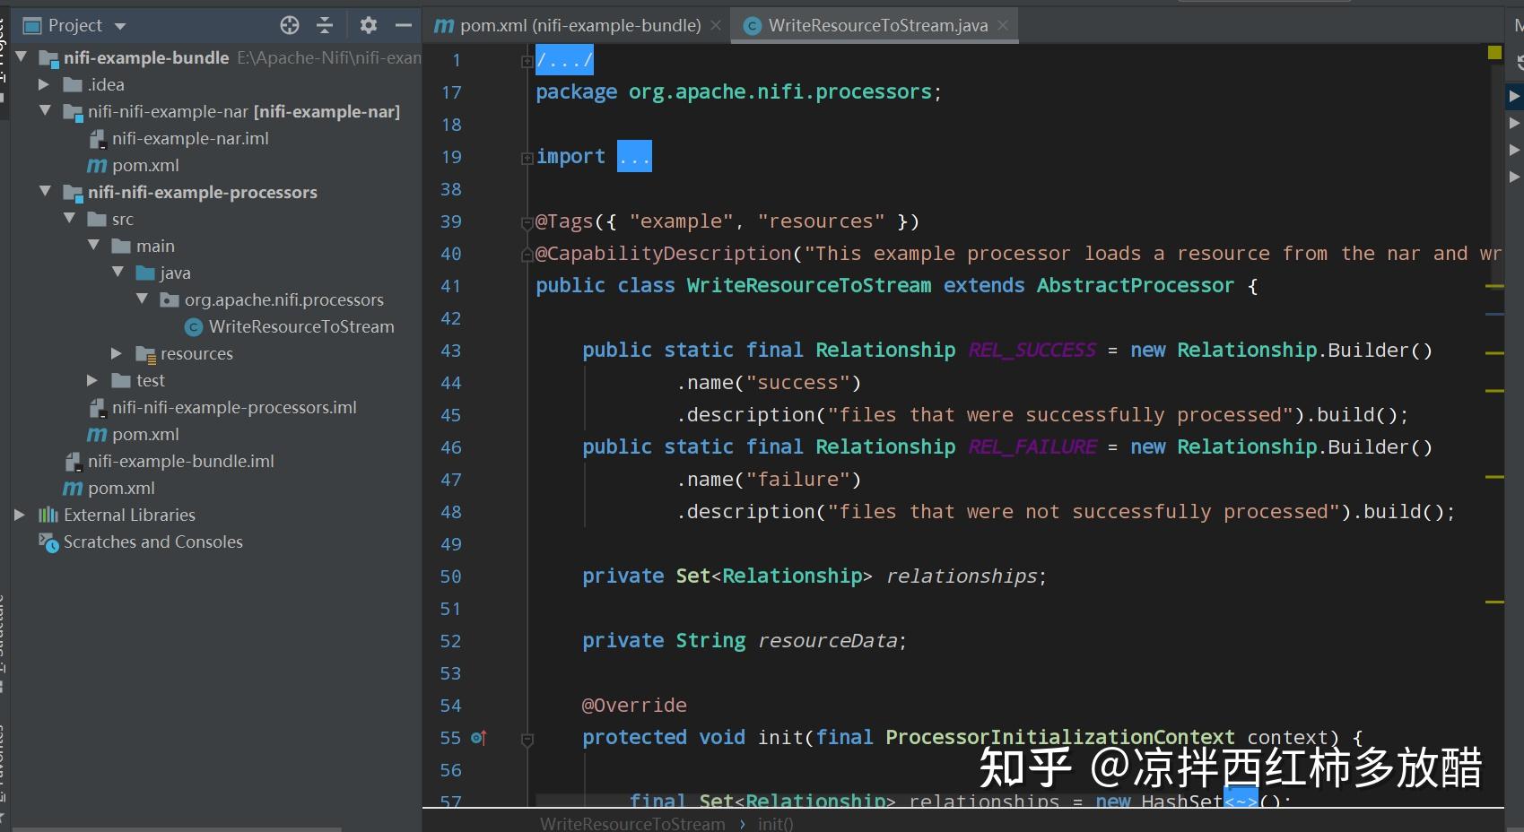Click the nifi-example-nar.iml file icon
This screenshot has height=832, width=1524.
(x=97, y=138)
